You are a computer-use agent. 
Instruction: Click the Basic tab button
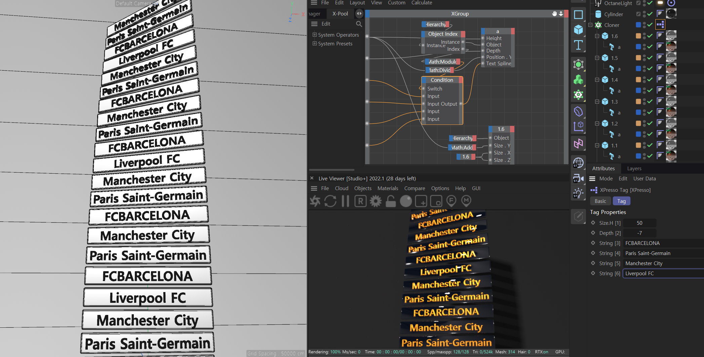600,201
